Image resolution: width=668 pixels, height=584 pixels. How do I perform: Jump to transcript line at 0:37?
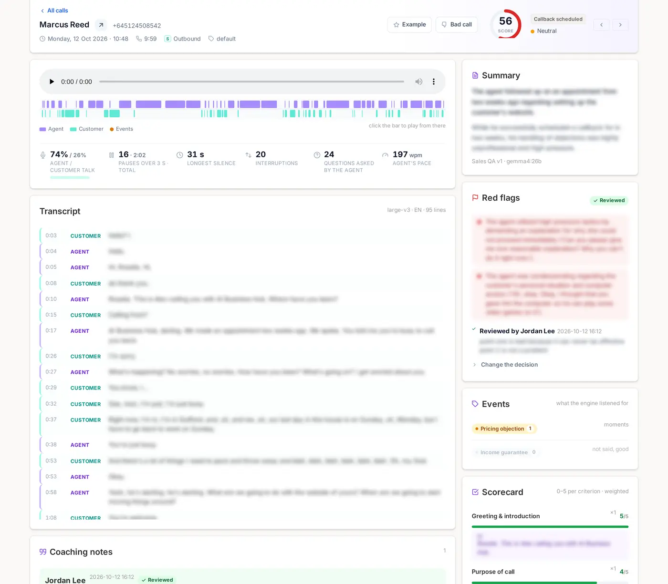point(242,424)
